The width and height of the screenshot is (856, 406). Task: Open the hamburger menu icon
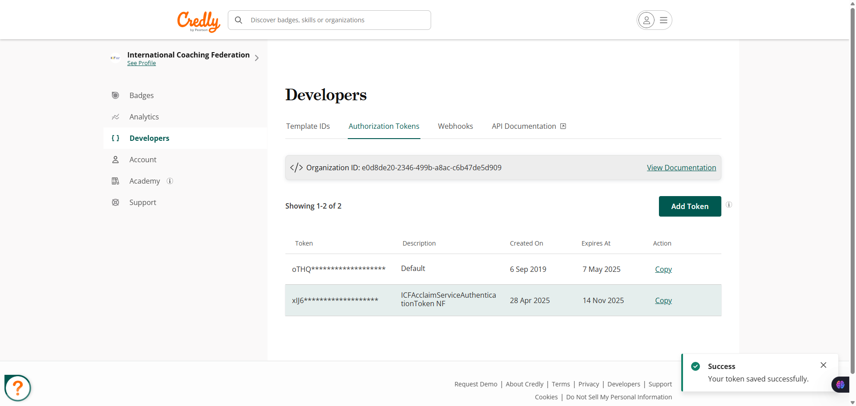pos(663,20)
